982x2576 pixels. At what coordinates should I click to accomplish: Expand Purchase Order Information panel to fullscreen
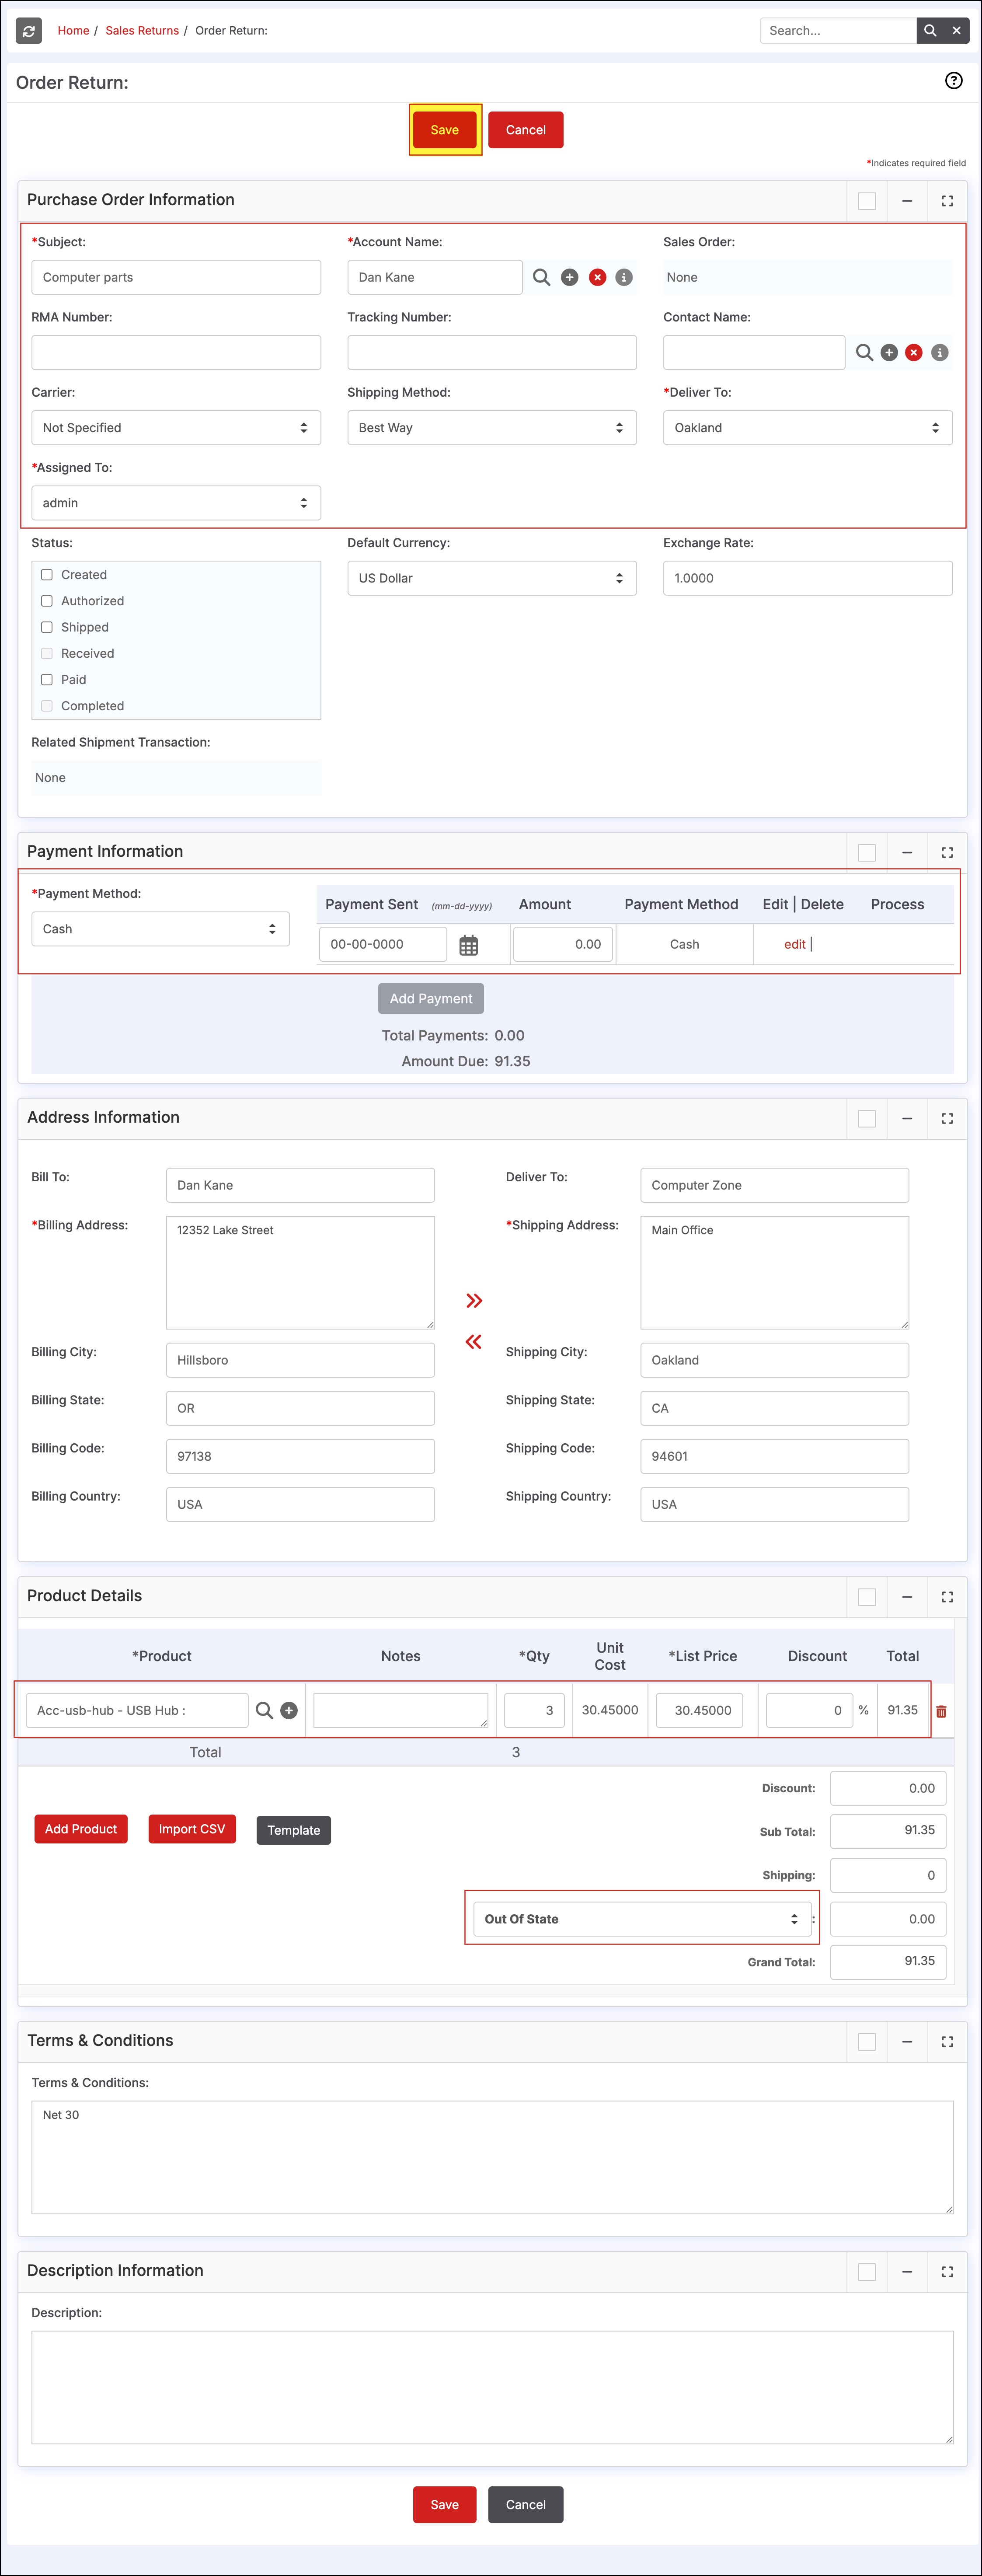[947, 201]
